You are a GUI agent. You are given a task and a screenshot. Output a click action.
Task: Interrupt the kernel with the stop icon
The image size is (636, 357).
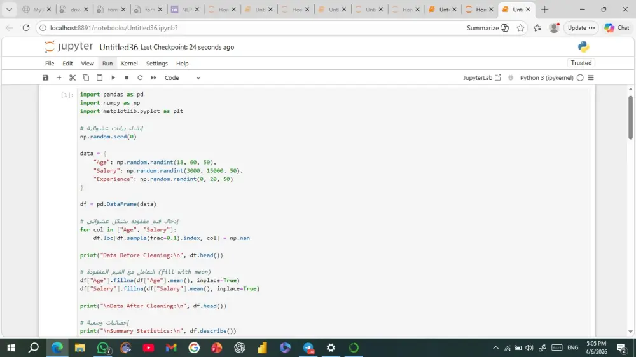[x=127, y=77]
